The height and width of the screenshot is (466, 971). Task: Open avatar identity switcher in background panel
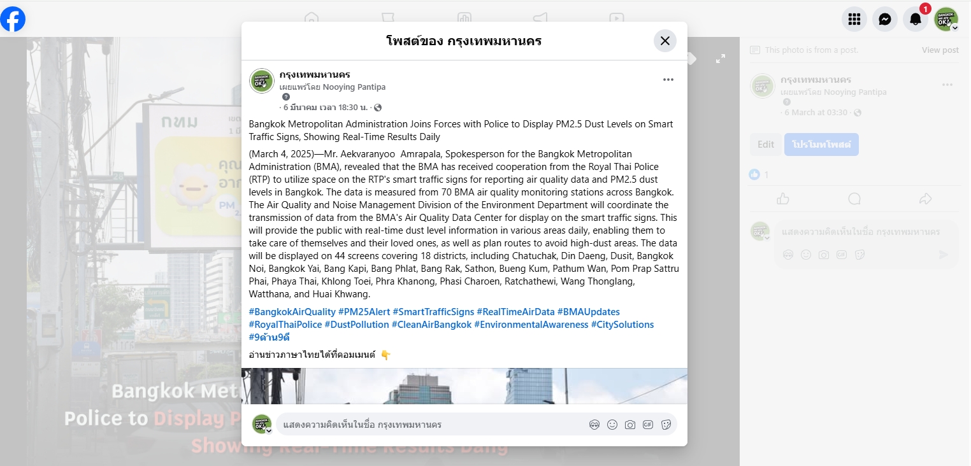[759, 231]
